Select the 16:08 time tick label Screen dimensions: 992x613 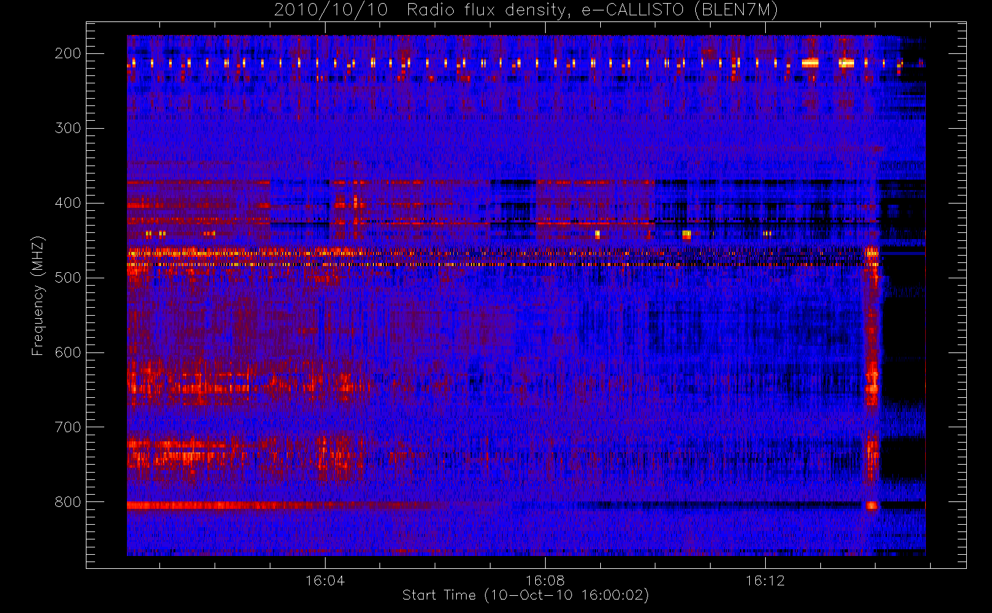coord(545,581)
